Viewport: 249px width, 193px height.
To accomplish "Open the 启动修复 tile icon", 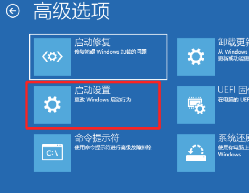I will tap(52, 57).
